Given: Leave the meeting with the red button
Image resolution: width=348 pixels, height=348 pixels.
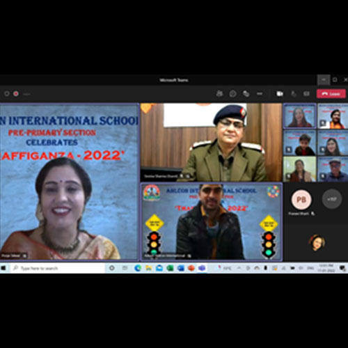Looking at the screenshot, I should (x=331, y=94).
